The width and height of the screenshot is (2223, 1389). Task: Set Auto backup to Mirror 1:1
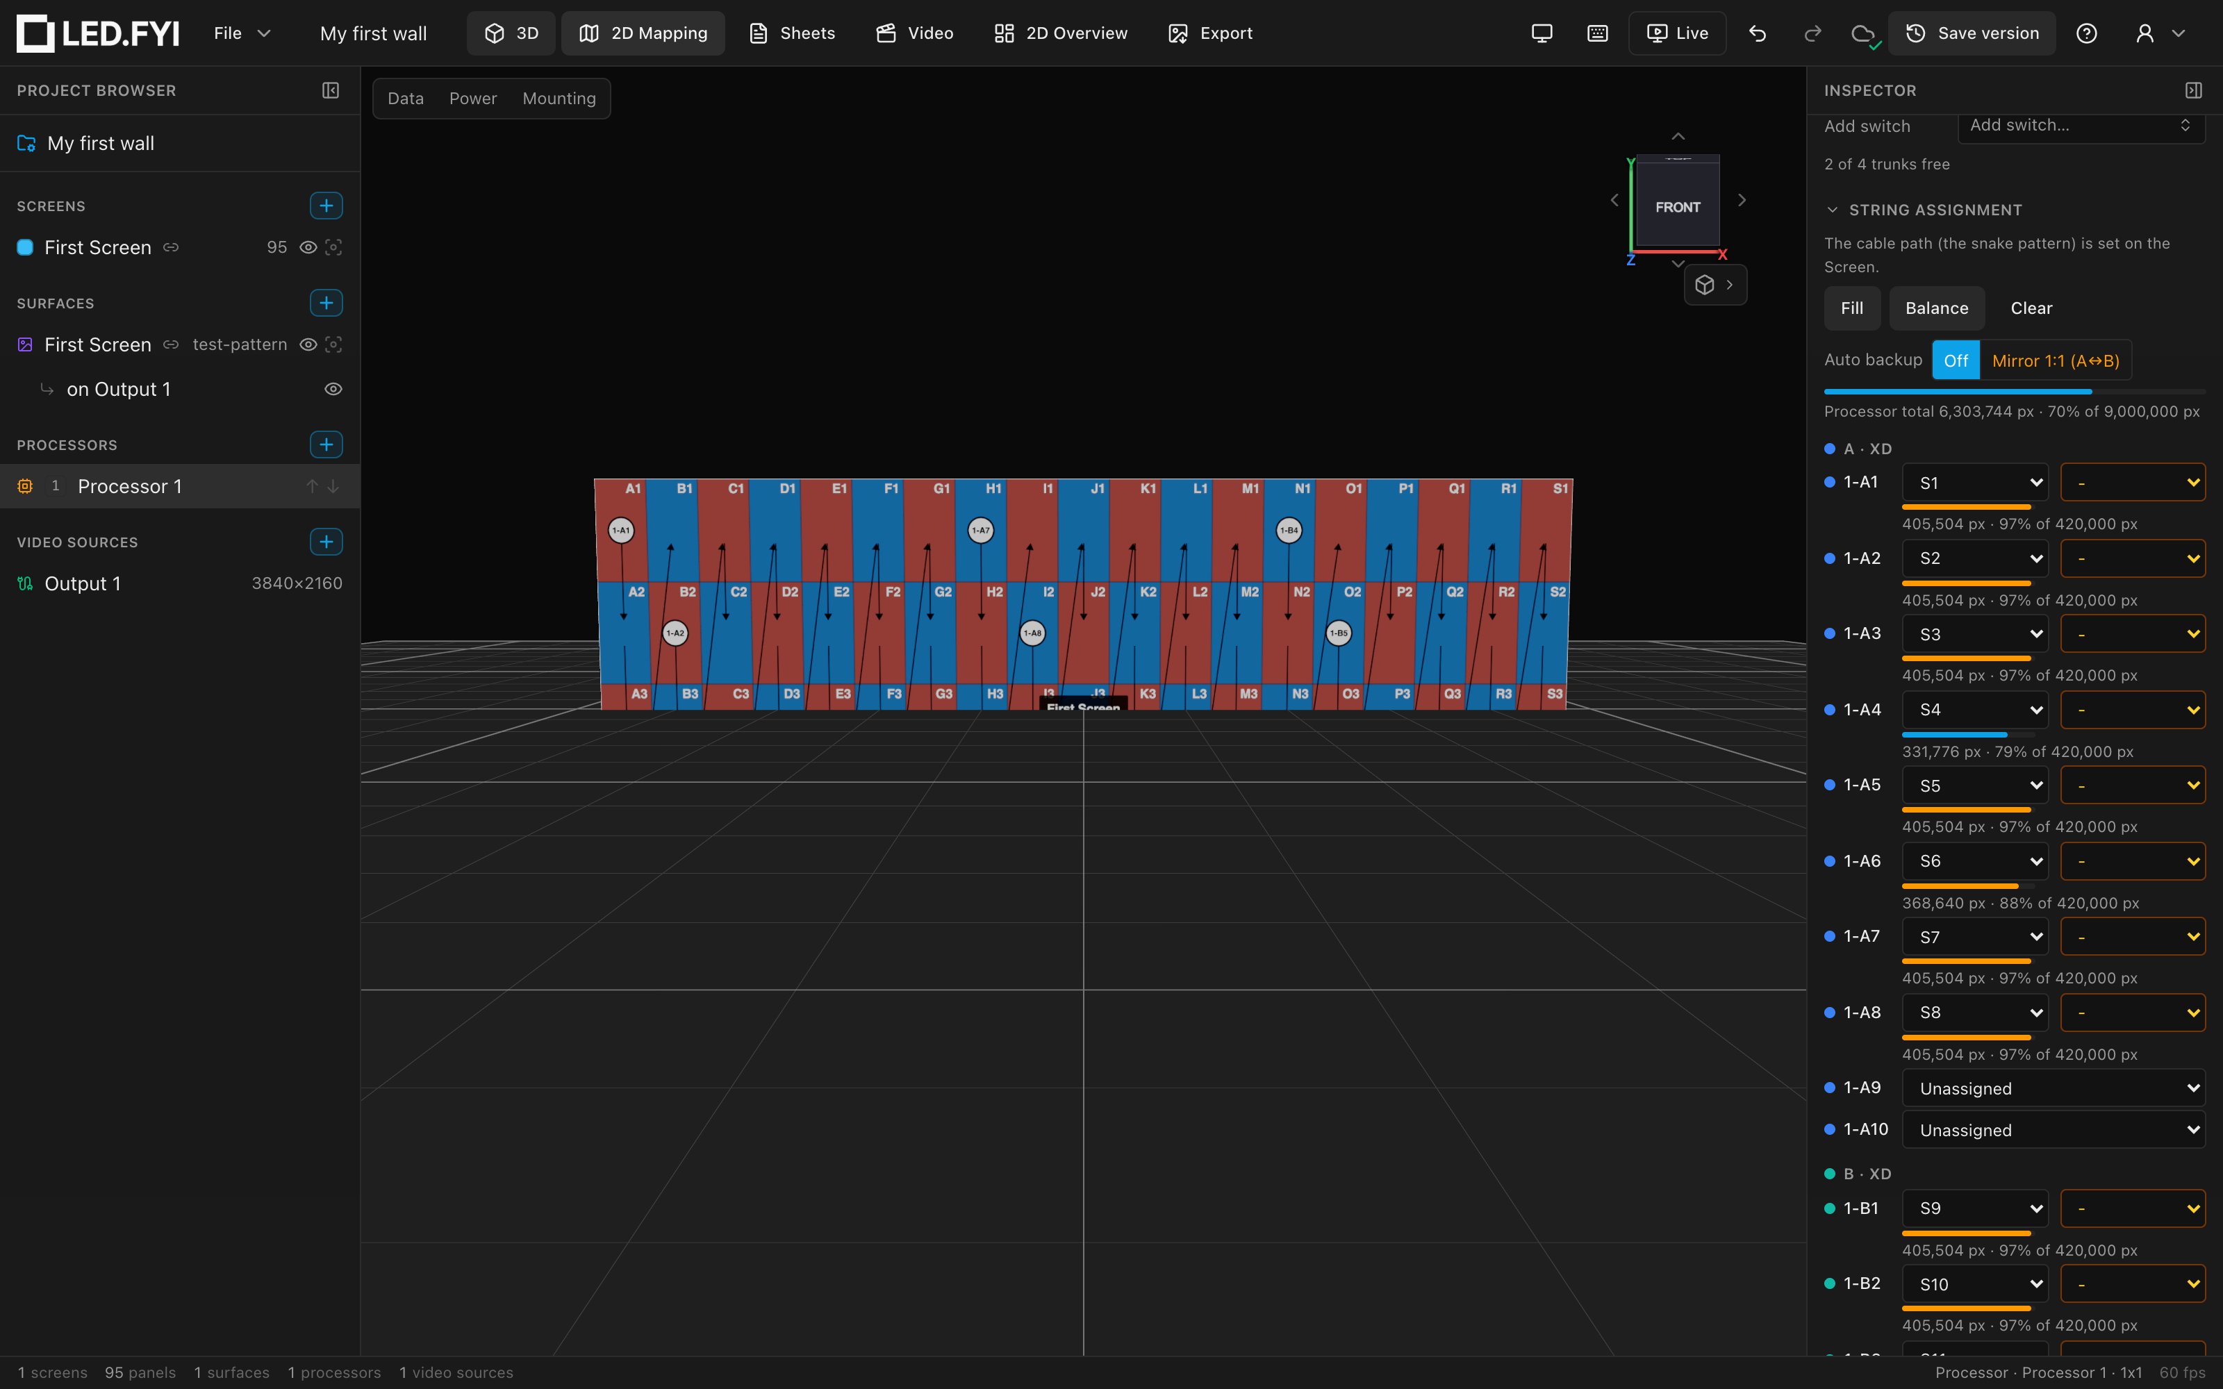coord(2055,360)
